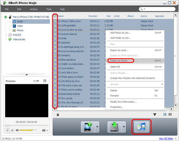
Task: Select the Audio node in device tree
Action: [31, 21]
